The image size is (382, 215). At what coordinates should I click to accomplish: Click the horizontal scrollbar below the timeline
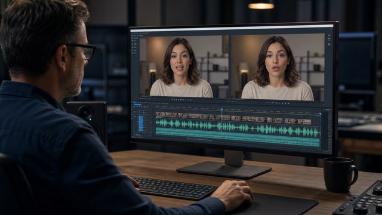coord(200,139)
